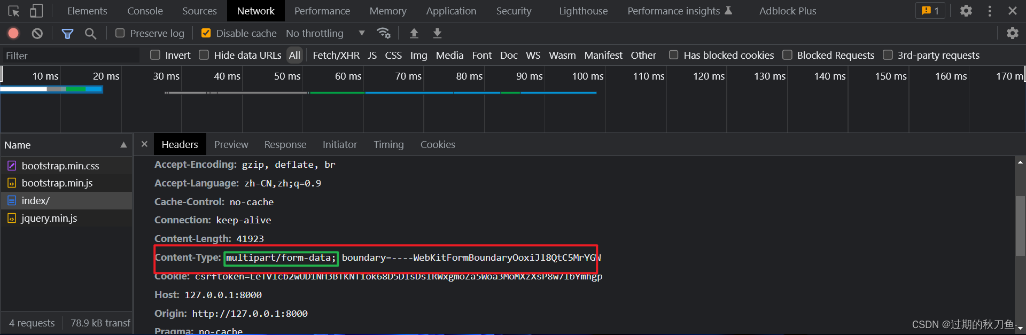Open DevTools settings gear
The height and width of the screenshot is (335, 1026).
click(x=966, y=11)
